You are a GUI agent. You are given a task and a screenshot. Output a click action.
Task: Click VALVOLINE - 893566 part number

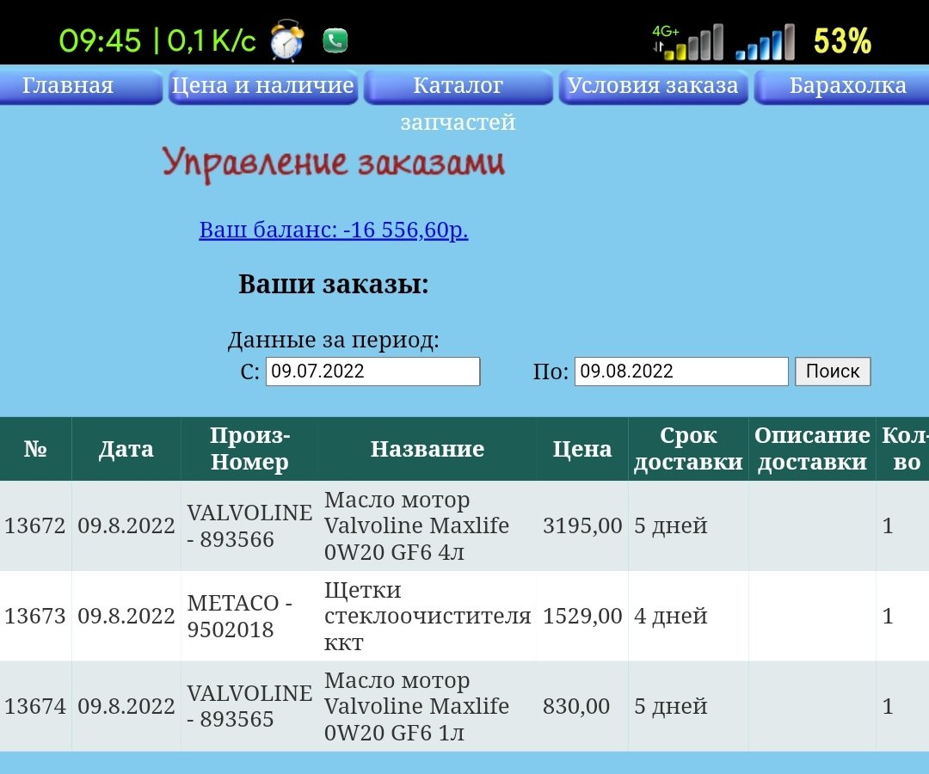[x=249, y=525]
